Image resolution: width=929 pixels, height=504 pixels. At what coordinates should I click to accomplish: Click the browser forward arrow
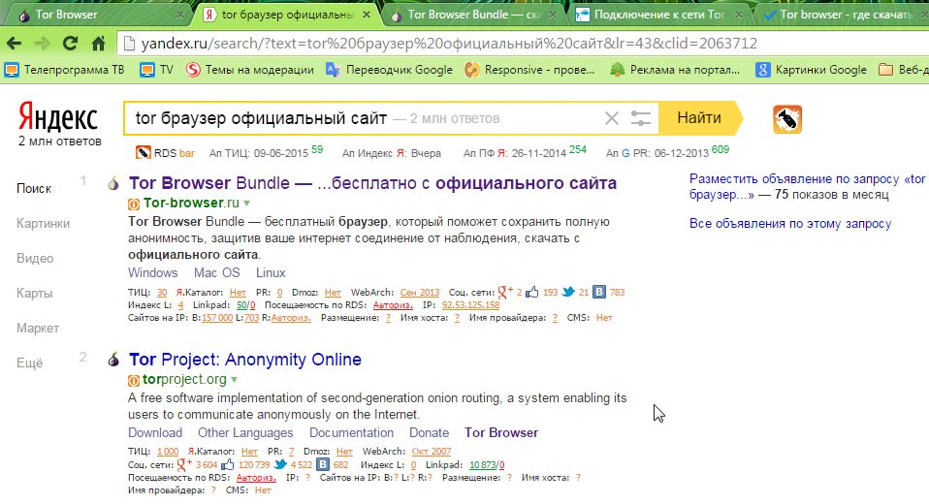click(42, 44)
